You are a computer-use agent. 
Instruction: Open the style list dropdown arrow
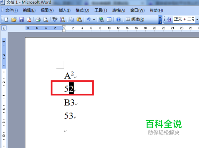197,19
